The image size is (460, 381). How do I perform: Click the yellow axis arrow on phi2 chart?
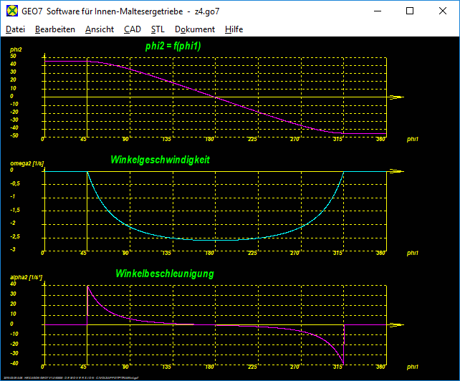coord(396,97)
